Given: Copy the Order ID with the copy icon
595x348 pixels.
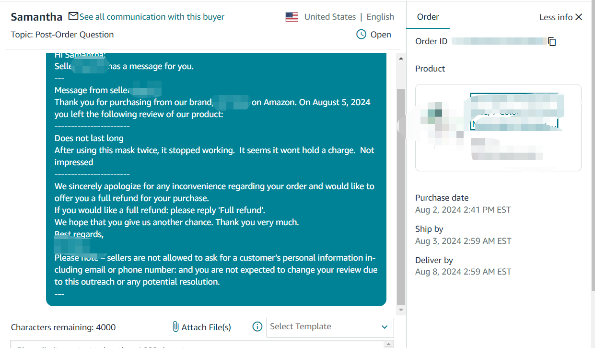Looking at the screenshot, I should pyautogui.click(x=552, y=42).
